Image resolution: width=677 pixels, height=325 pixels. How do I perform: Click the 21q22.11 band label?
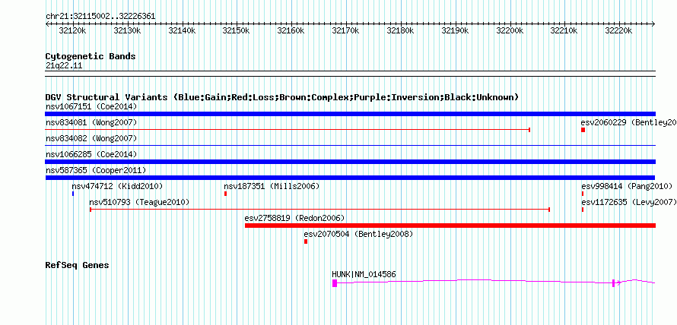[x=64, y=66]
